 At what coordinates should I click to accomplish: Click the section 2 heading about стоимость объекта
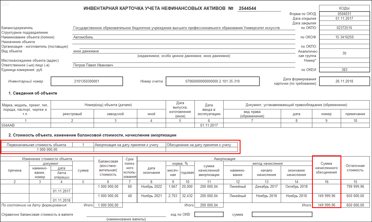point(92,135)
